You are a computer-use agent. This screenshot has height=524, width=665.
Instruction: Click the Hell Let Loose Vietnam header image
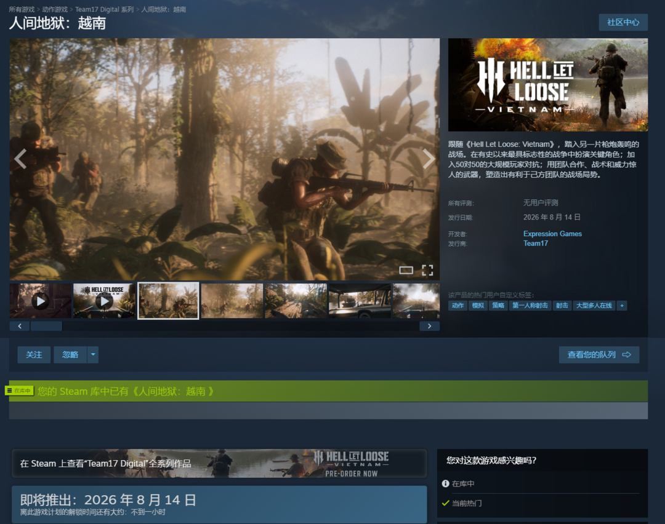(548, 85)
